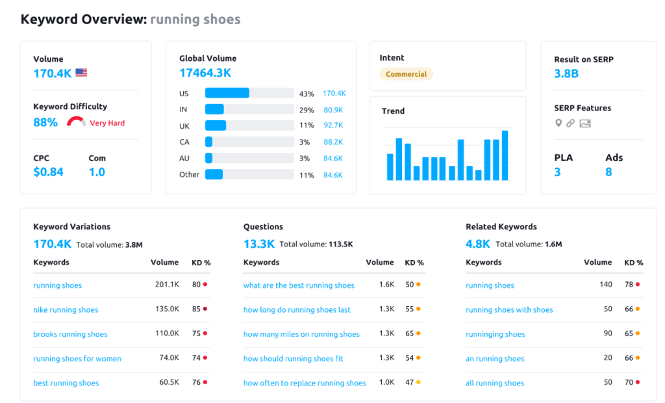This screenshot has width=665, height=403.
Task: Click the Result on SERP value 3.8B
Action: [566, 73]
